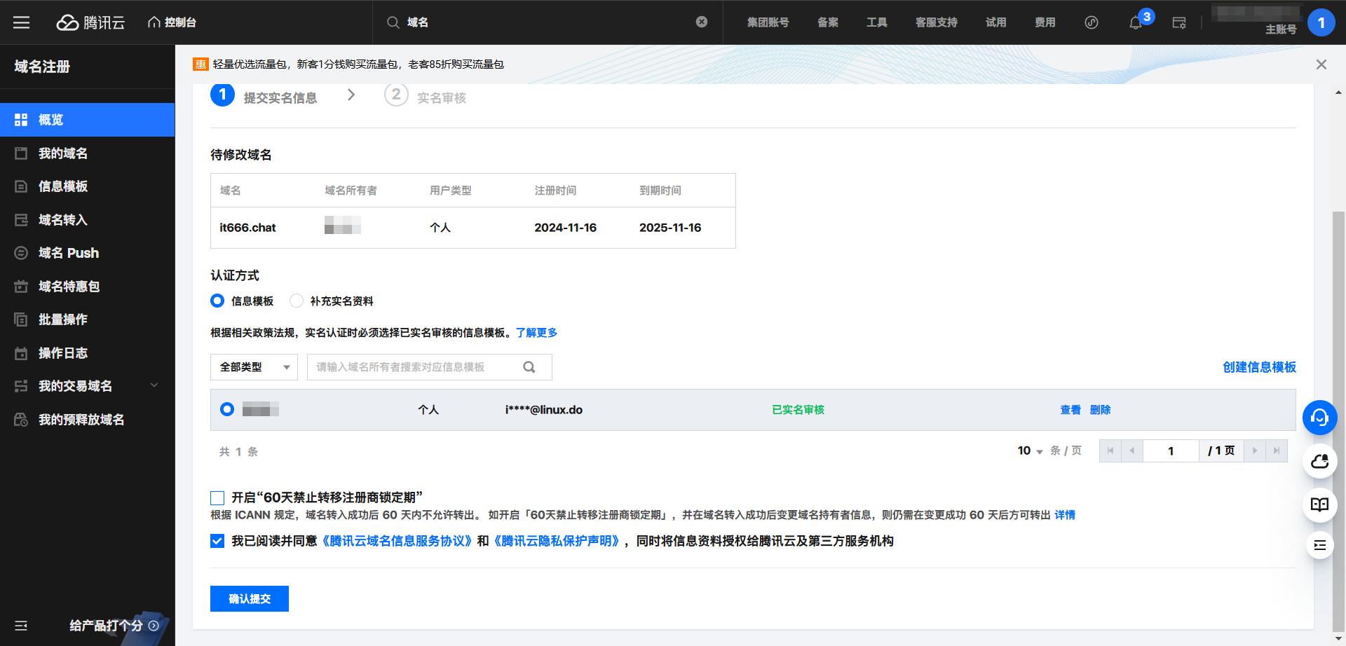1346x646 pixels.
Task: Open 概览 in the sidebar
Action: pyautogui.click(x=88, y=120)
